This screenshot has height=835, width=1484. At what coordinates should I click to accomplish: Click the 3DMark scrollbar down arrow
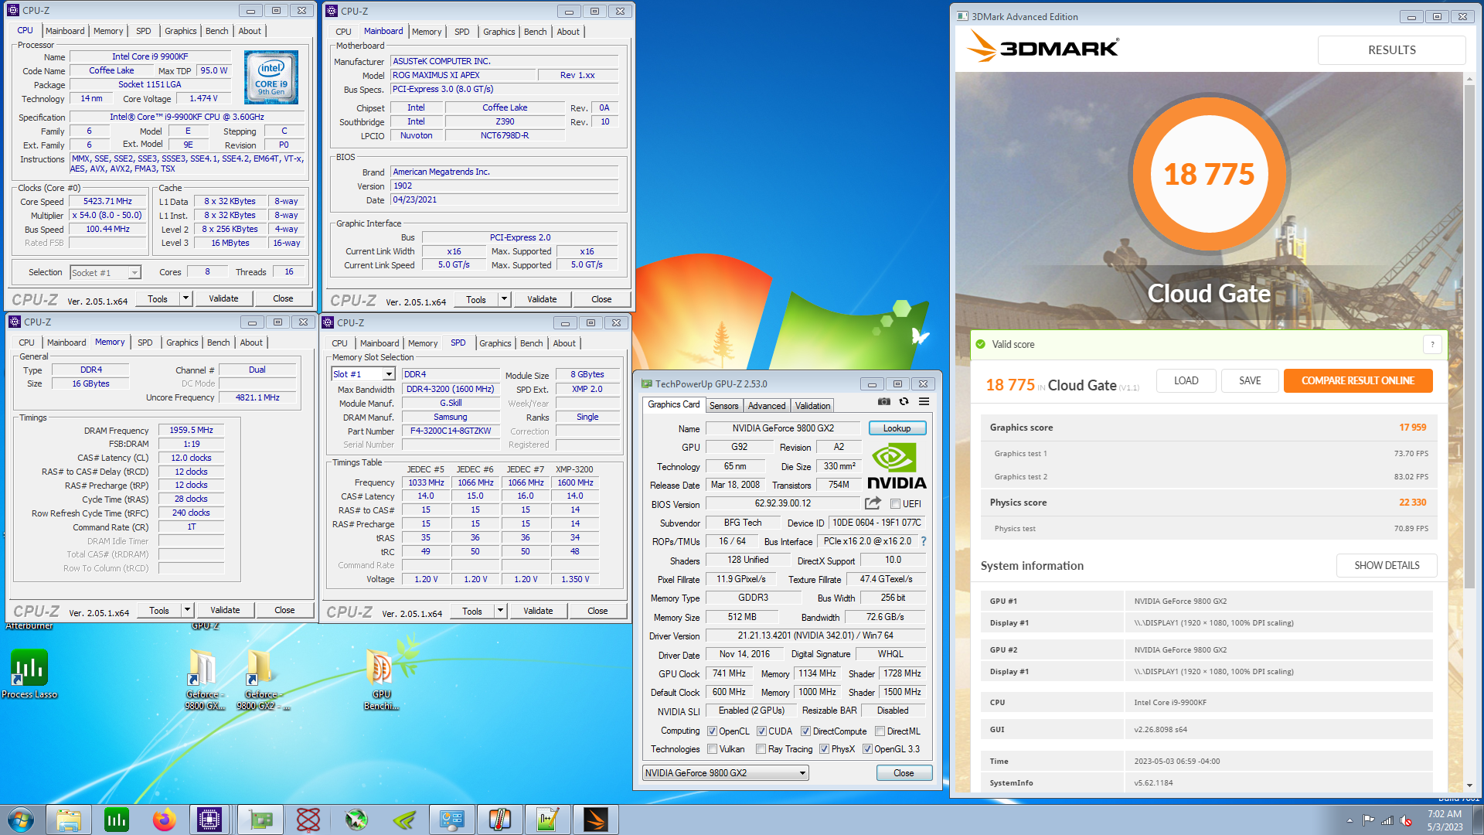pyautogui.click(x=1469, y=786)
